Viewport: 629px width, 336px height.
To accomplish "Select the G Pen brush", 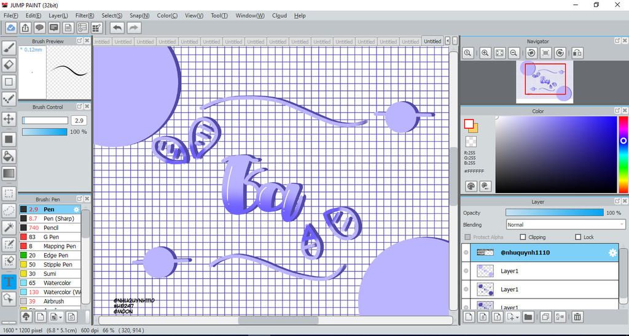I will tap(50, 237).
